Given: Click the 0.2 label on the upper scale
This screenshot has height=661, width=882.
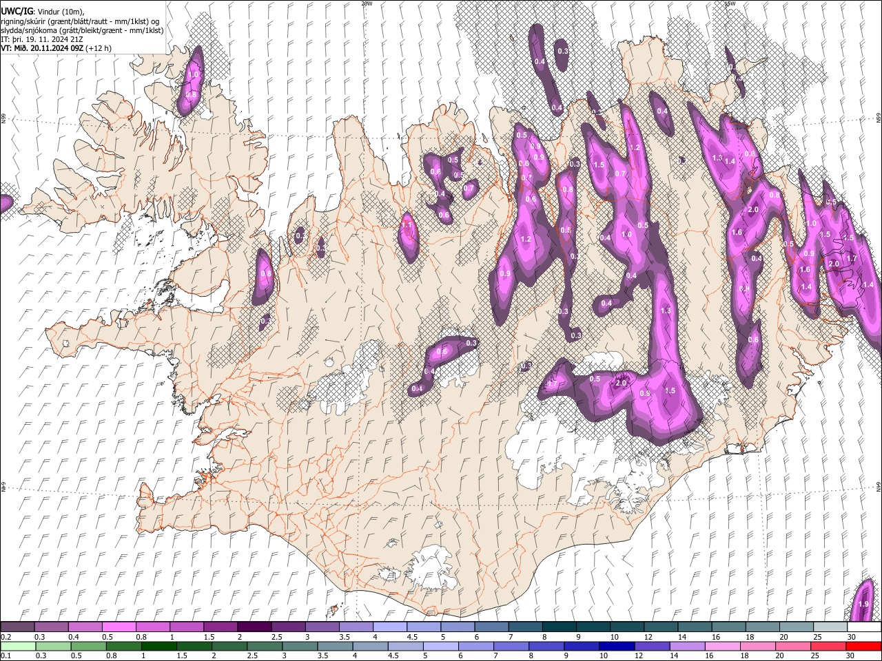Looking at the screenshot, I should 5,637.
